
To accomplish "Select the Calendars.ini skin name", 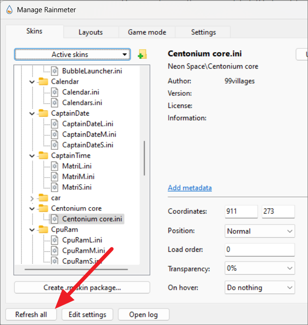I will pyautogui.click(x=82, y=102).
